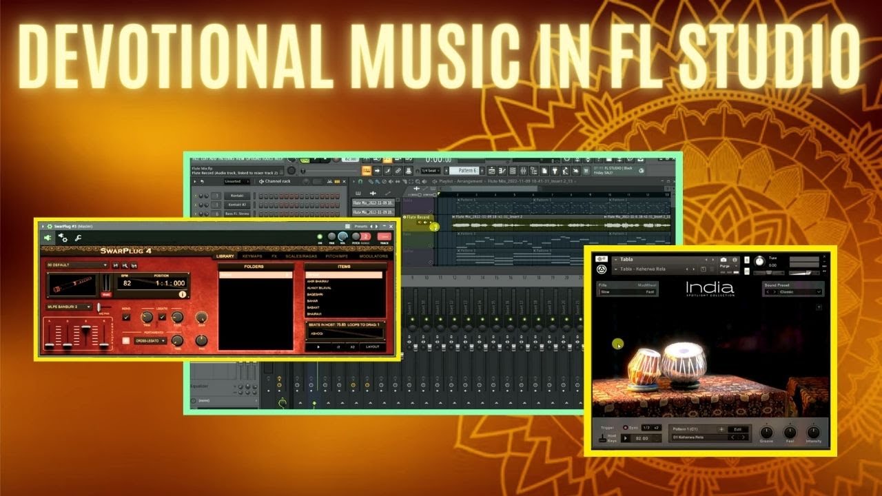Click the Native Instruments logo in the Tabla panel
Viewport: 882px width, 496px height.
coord(601,269)
